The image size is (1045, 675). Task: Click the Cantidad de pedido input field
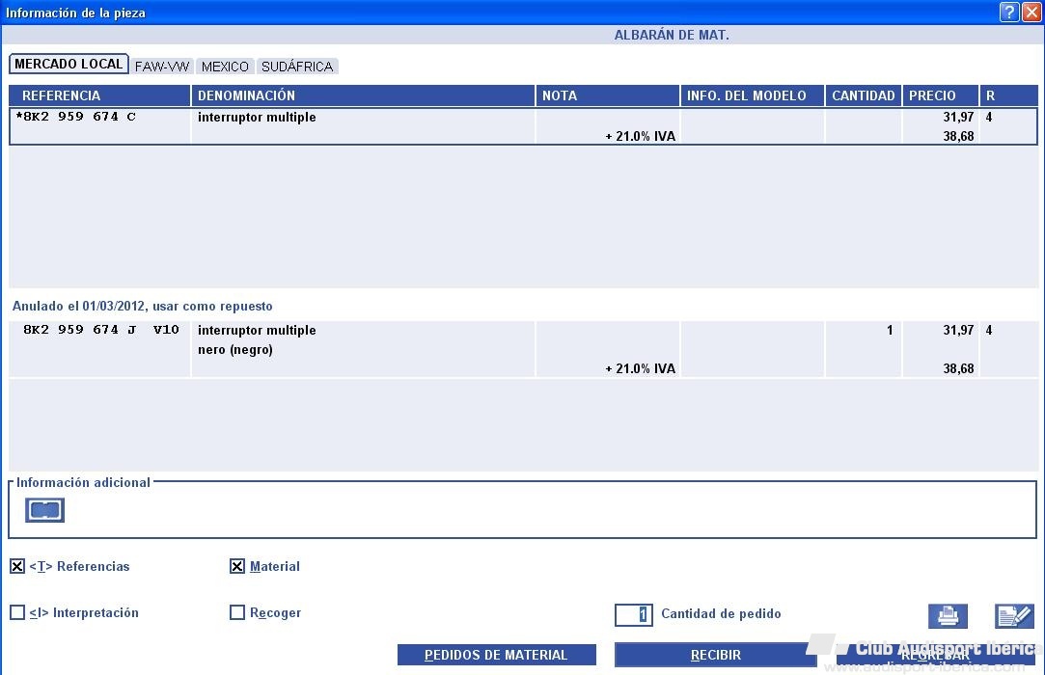tap(633, 614)
